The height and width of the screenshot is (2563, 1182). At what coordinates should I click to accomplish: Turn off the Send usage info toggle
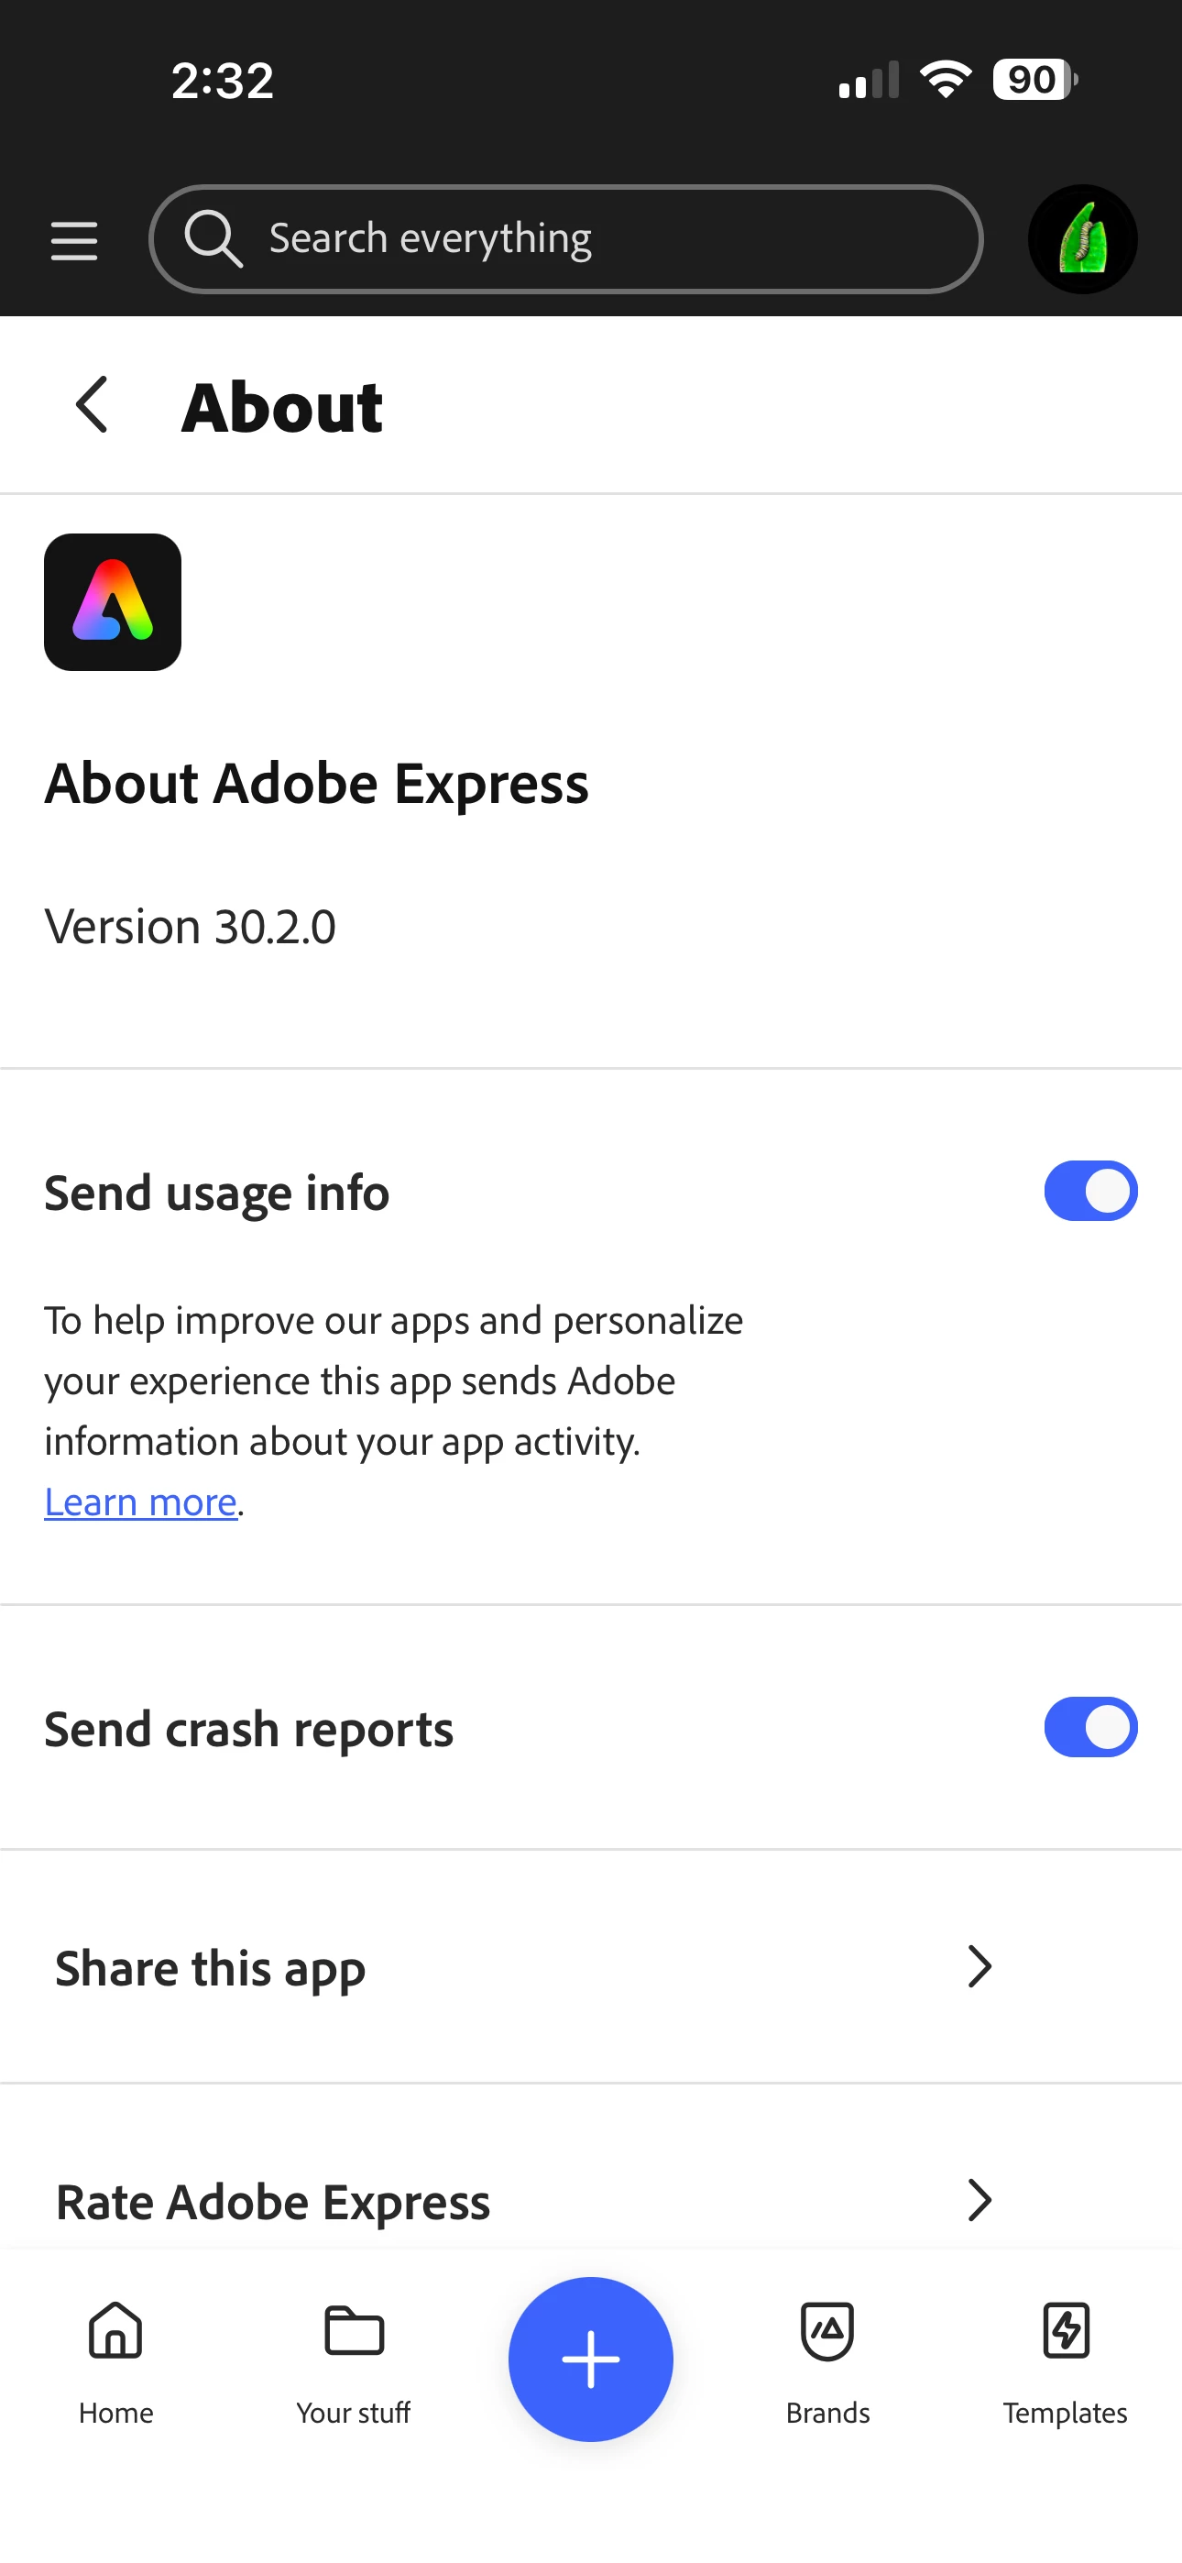[x=1090, y=1191]
